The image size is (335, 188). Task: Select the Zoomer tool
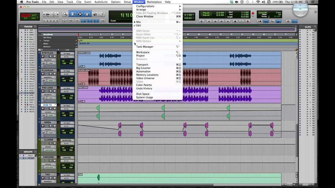pos(65,14)
